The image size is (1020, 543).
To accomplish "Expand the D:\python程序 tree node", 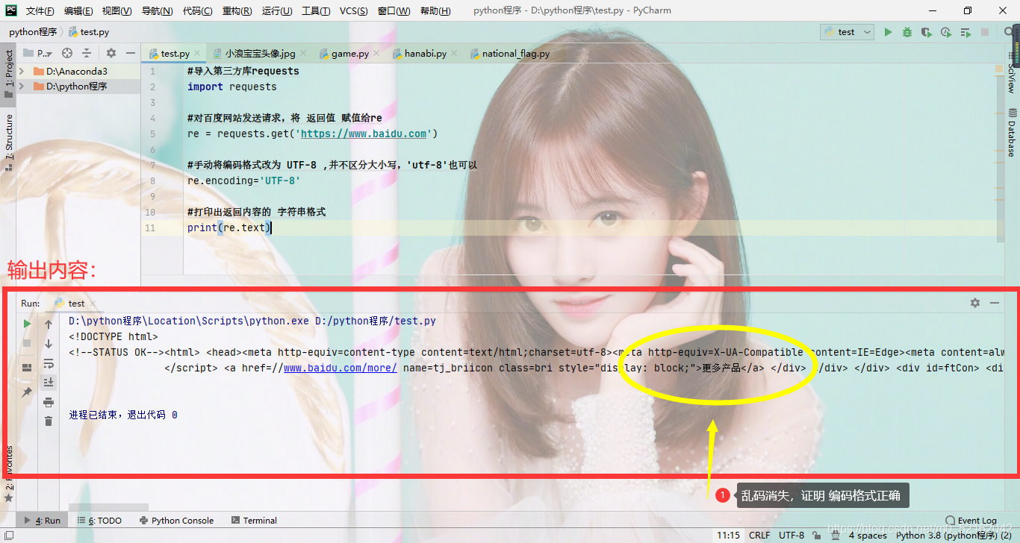I will pyautogui.click(x=22, y=87).
